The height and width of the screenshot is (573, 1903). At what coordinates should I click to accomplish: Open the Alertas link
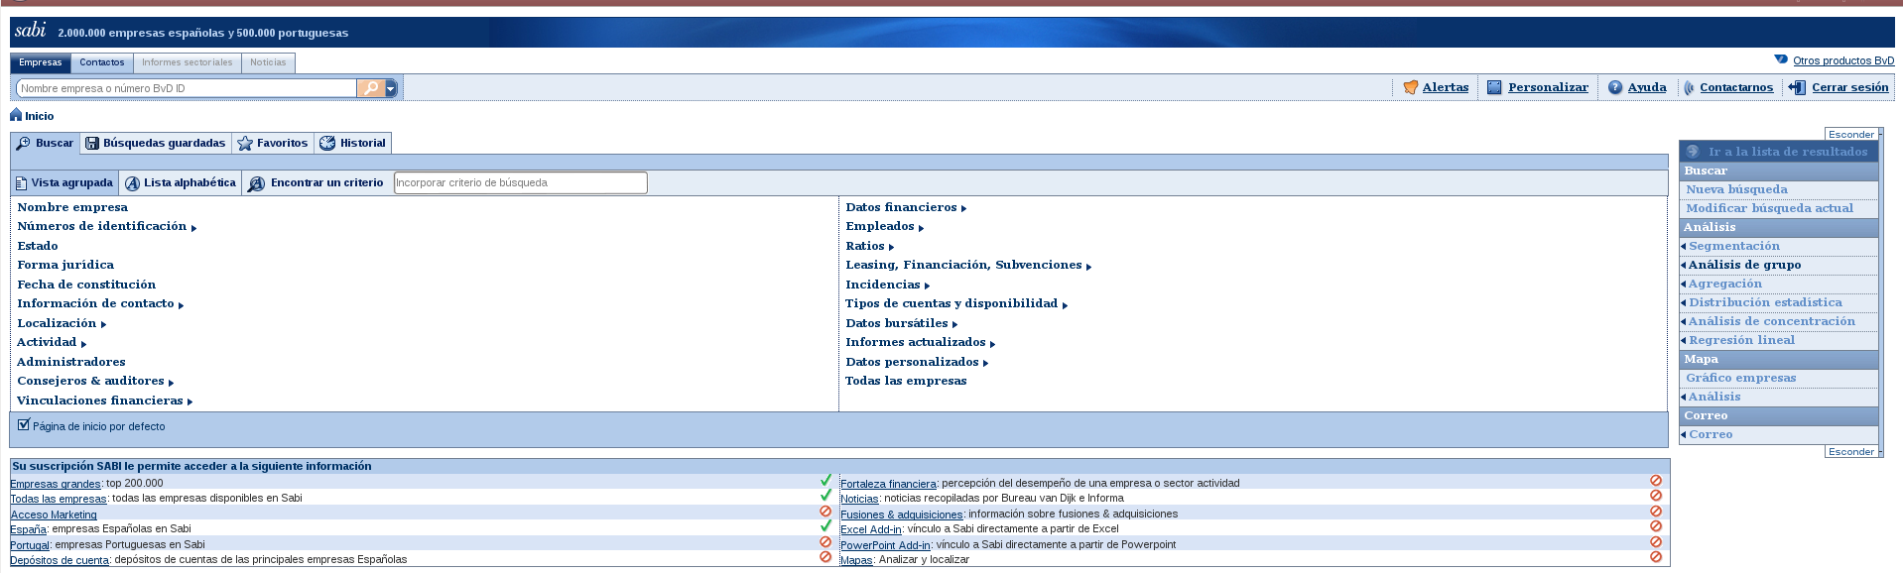pyautogui.click(x=1446, y=87)
